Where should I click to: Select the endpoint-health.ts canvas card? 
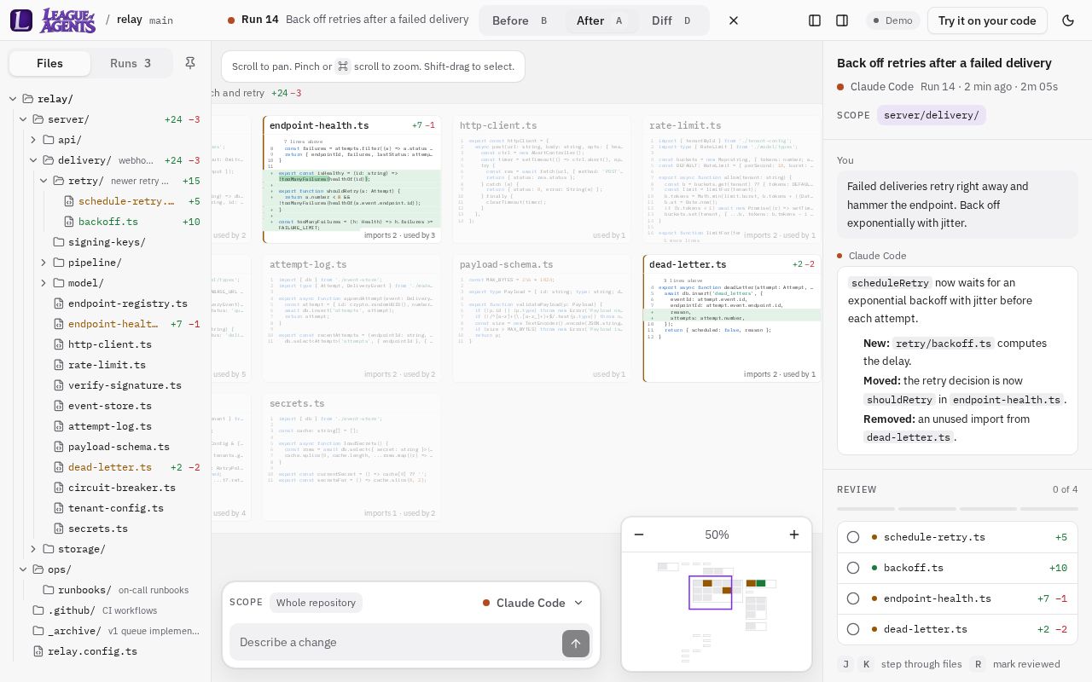pos(352,179)
